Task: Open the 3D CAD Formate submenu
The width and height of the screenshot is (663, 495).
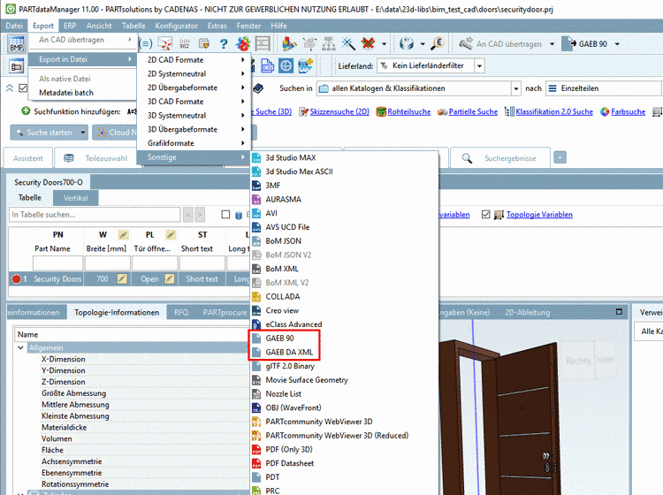Action: click(194, 102)
